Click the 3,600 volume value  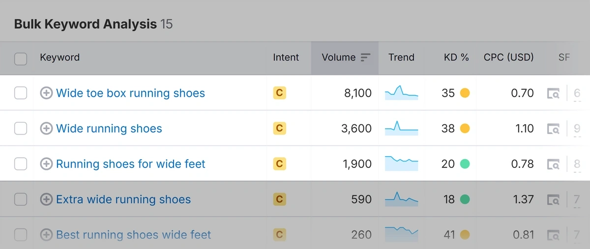click(x=356, y=129)
